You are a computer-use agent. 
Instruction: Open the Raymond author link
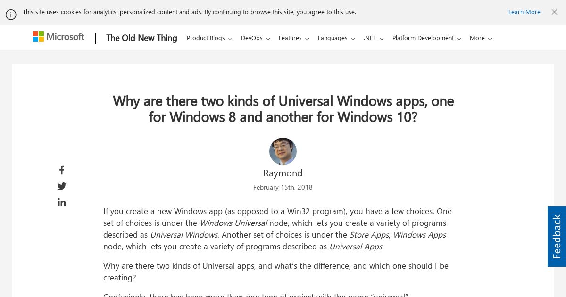283,173
